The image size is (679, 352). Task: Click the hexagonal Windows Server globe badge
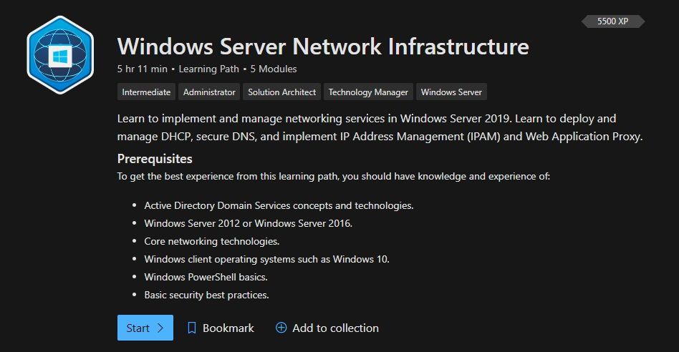pos(60,55)
